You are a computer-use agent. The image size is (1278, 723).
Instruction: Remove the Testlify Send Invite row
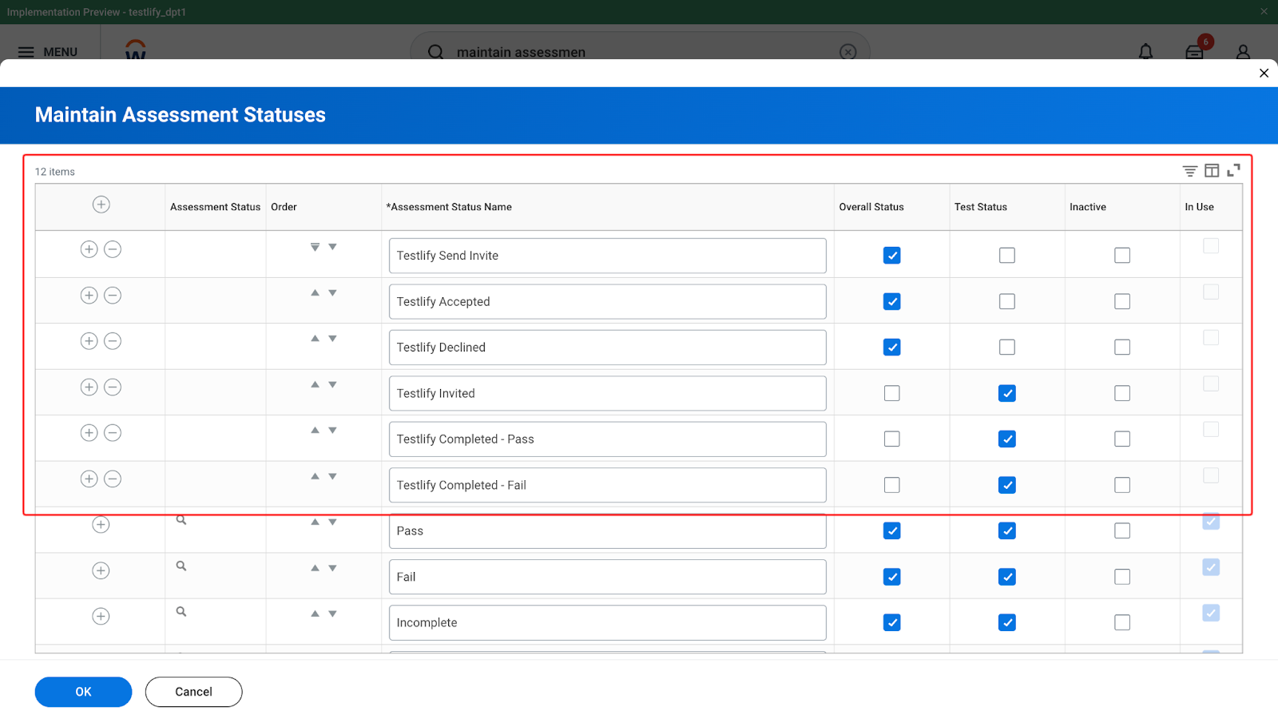point(113,249)
